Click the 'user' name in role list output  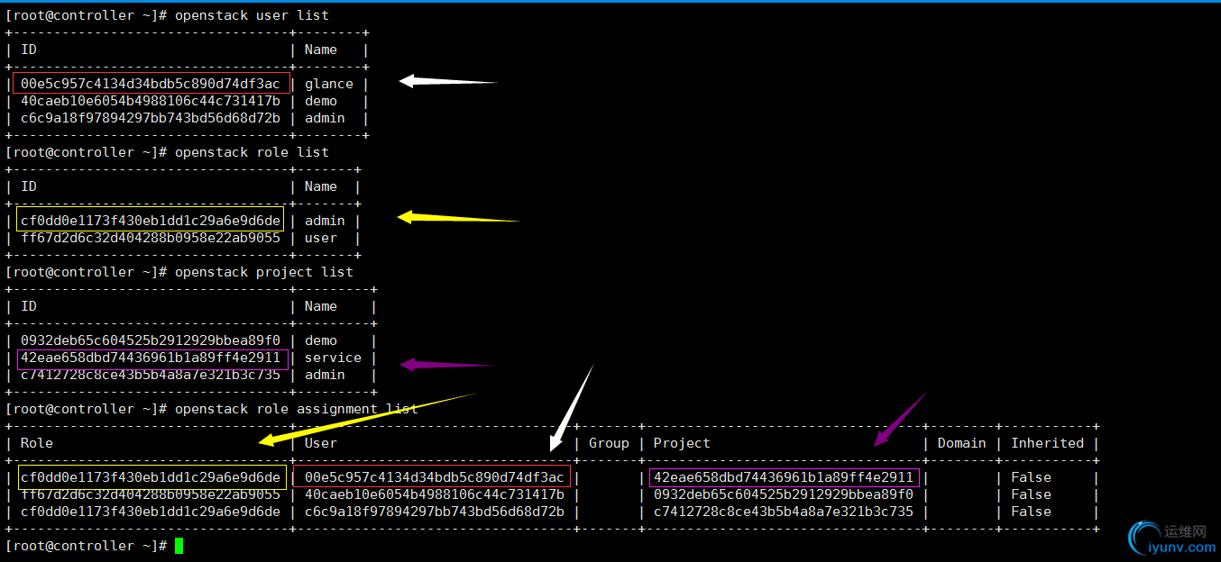pyautogui.click(x=321, y=238)
